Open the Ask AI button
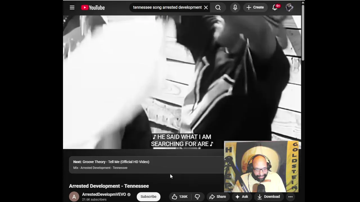 (x=242, y=197)
